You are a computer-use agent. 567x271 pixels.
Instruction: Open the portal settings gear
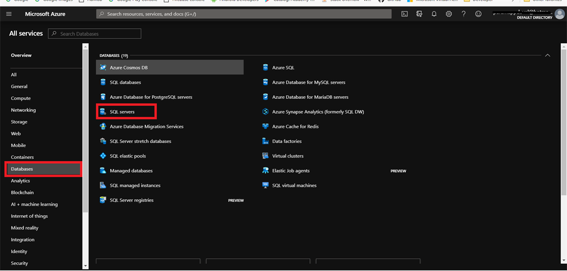(x=449, y=14)
